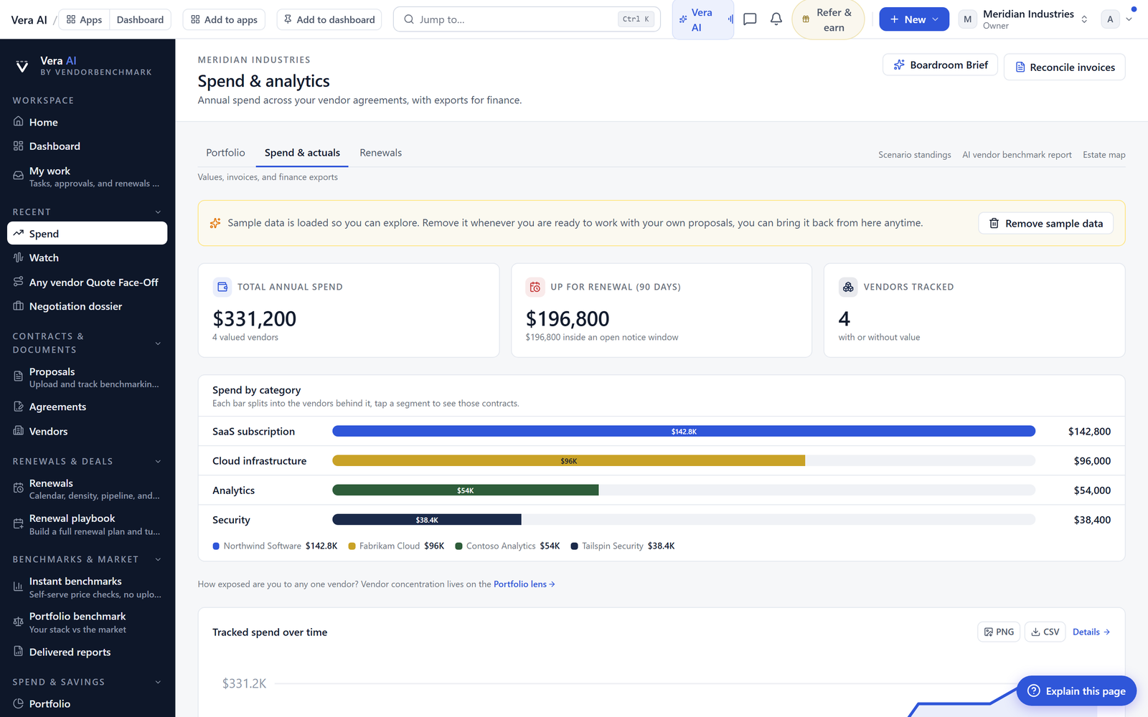Click the Total Annual Spend card icon
Screen dimensions: 1148x717
click(222, 287)
